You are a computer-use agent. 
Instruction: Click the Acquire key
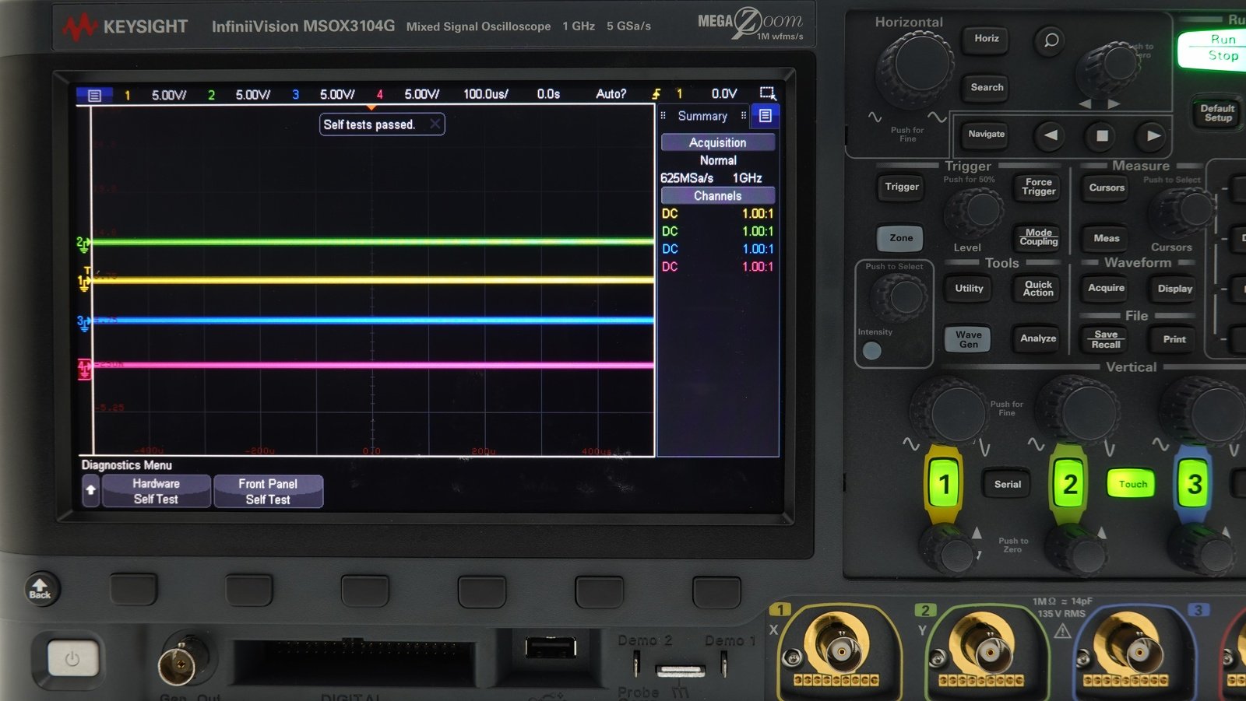(x=1107, y=289)
